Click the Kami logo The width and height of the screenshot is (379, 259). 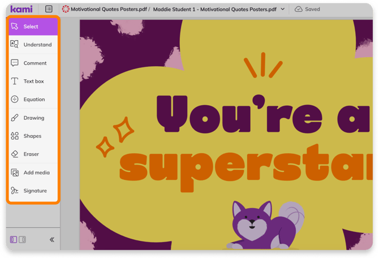pos(21,9)
